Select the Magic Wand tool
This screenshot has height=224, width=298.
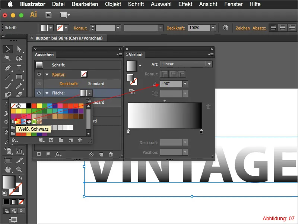[x=8, y=58]
